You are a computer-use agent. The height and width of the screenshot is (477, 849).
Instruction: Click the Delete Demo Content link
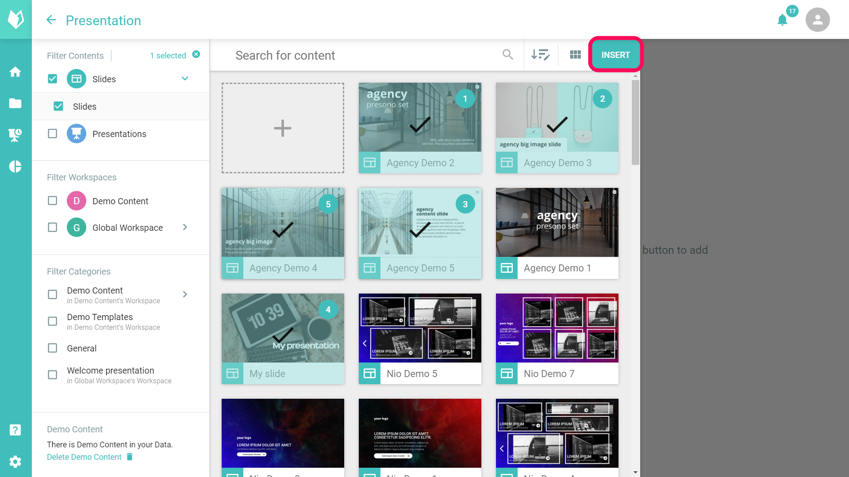[84, 457]
